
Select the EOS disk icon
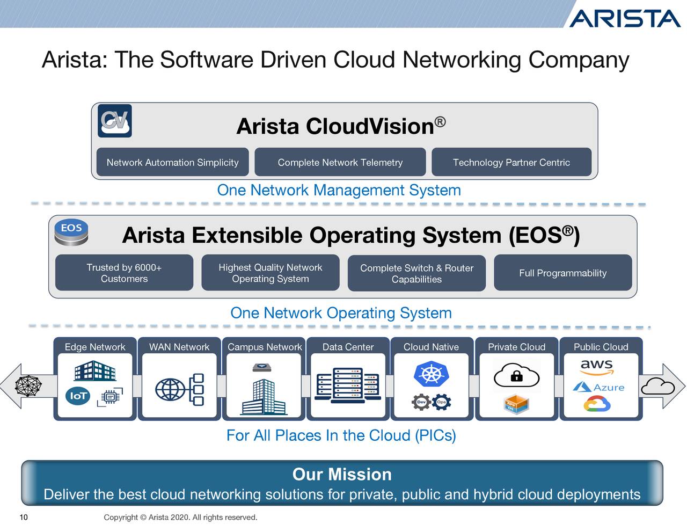[71, 231]
